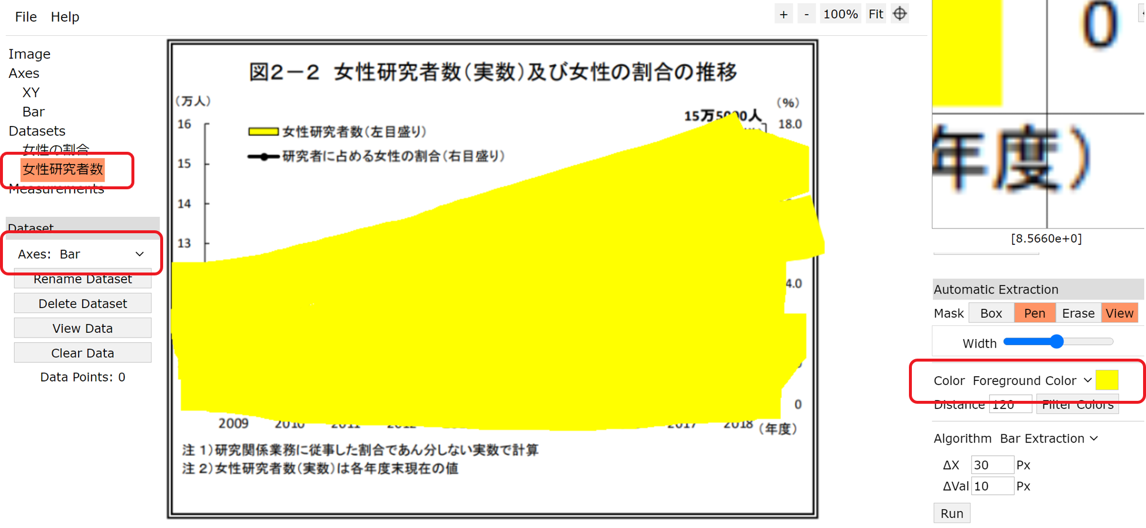Adjust the mask pen Width slider

click(x=1057, y=341)
